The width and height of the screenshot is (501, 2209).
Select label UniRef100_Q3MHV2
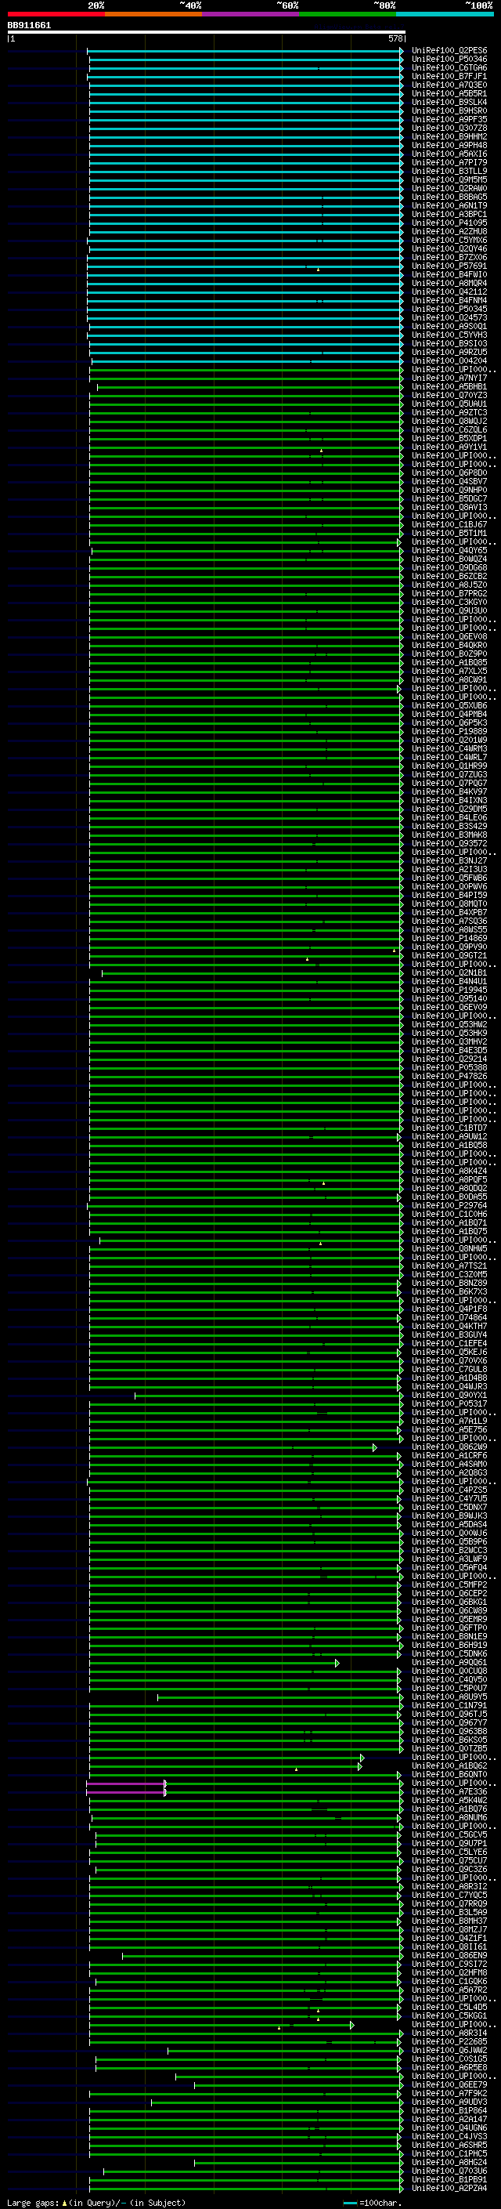[449, 1042]
